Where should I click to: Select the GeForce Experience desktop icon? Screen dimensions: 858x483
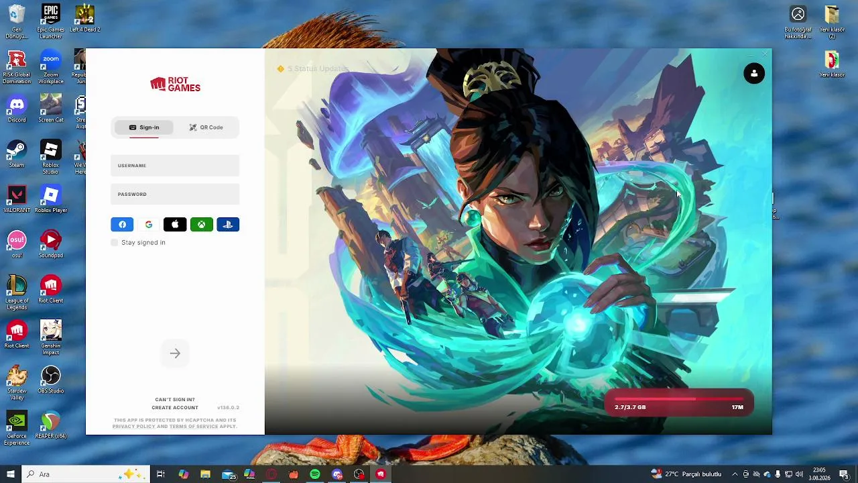click(17, 428)
